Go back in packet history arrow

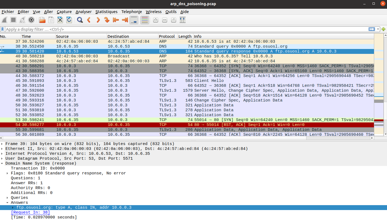pos(89,20)
